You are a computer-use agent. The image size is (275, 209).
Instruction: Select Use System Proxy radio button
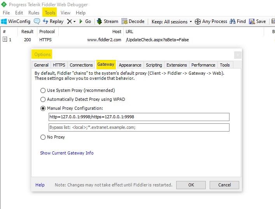coord(43,90)
